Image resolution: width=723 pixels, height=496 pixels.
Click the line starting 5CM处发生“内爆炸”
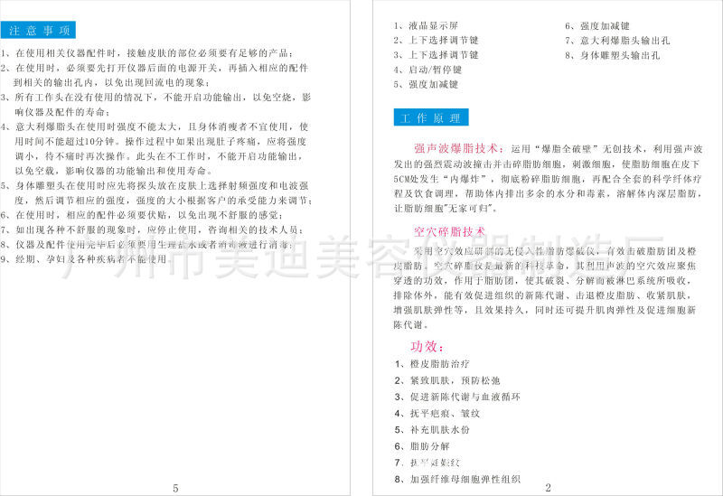[548, 179]
